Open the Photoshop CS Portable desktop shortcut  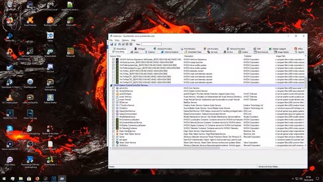30,162
